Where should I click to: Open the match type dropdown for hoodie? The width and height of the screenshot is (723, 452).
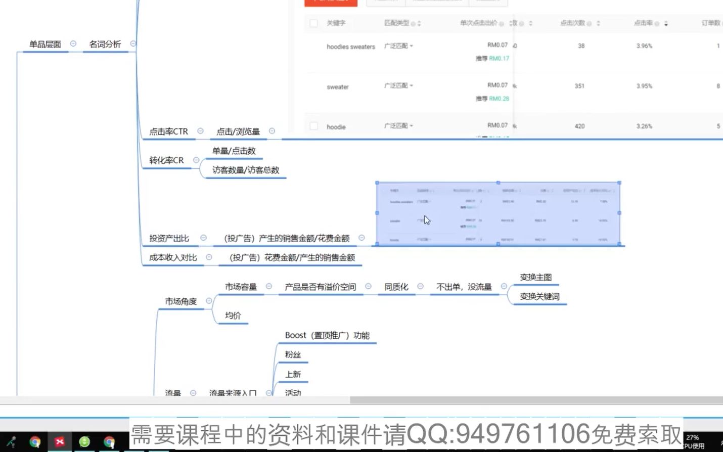pyautogui.click(x=412, y=126)
